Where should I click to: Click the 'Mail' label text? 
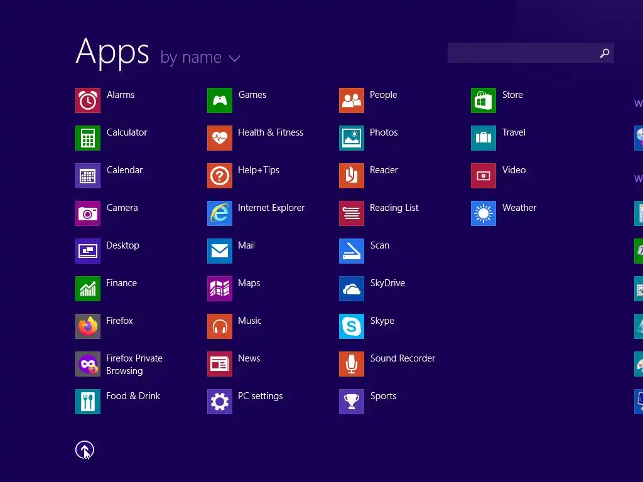(x=246, y=245)
